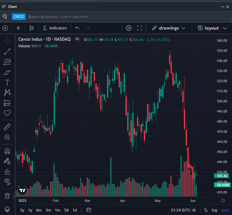Viewport: 232px width, 215px height.
Task: Set the range to 1d
Action: (75, 210)
